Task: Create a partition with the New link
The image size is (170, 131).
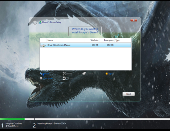Action: click(111, 74)
